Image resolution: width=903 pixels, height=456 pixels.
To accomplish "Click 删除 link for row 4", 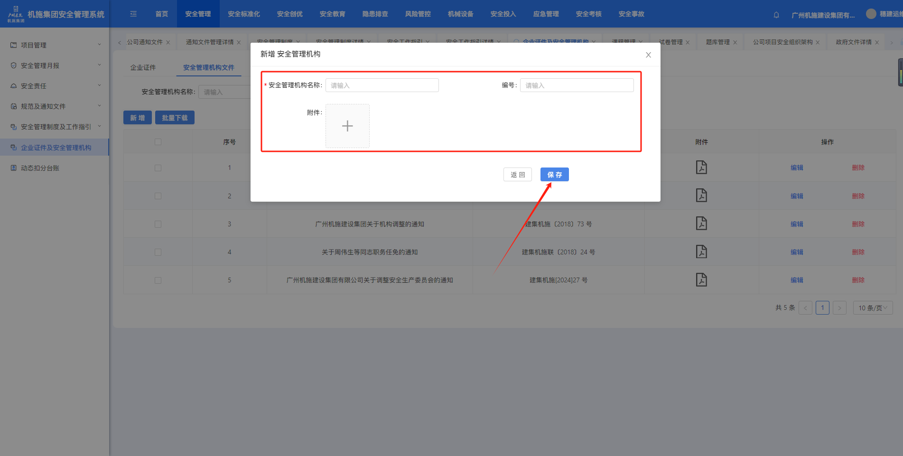I will [x=858, y=252].
